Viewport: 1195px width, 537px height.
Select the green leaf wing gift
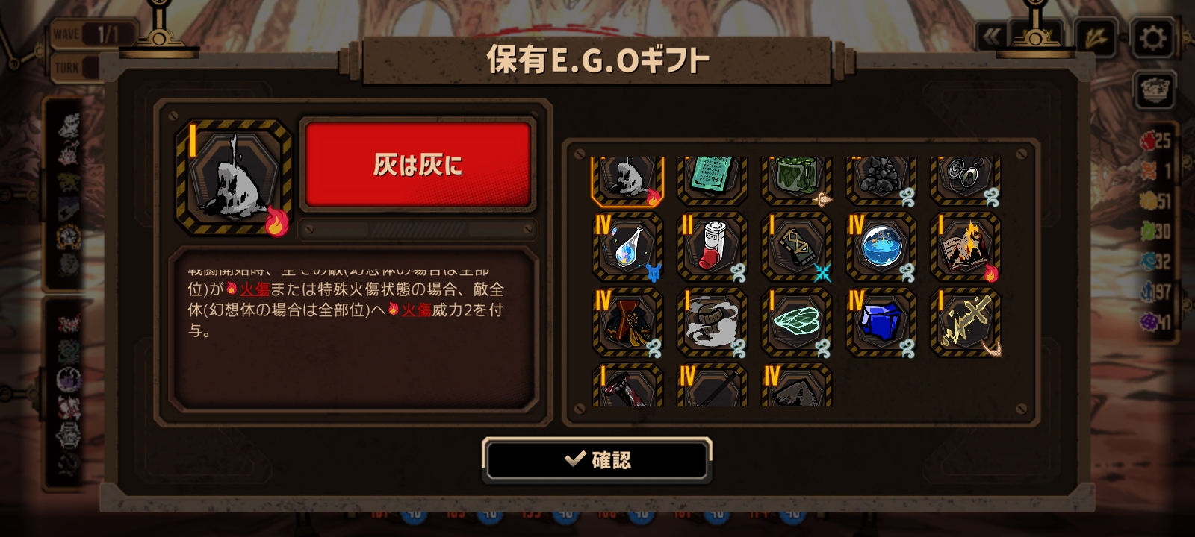(x=796, y=323)
